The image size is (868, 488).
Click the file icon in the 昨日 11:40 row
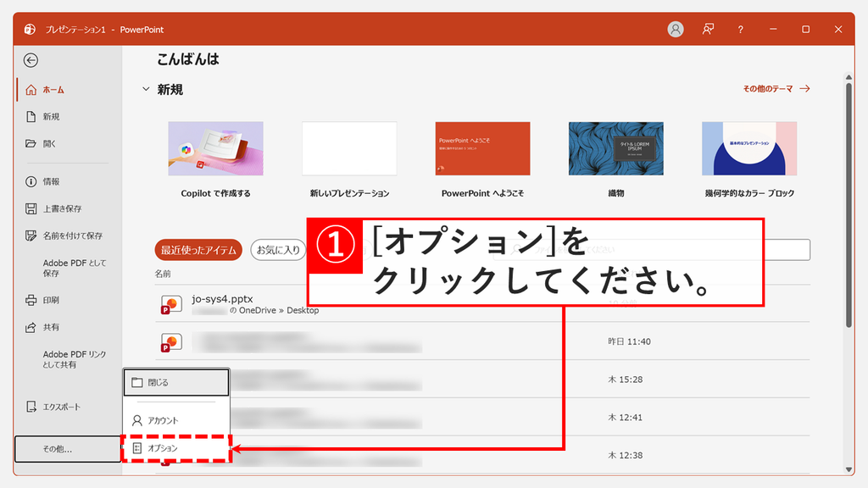pyautogui.click(x=171, y=342)
